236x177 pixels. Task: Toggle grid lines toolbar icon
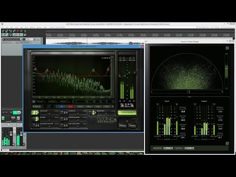(18, 35)
